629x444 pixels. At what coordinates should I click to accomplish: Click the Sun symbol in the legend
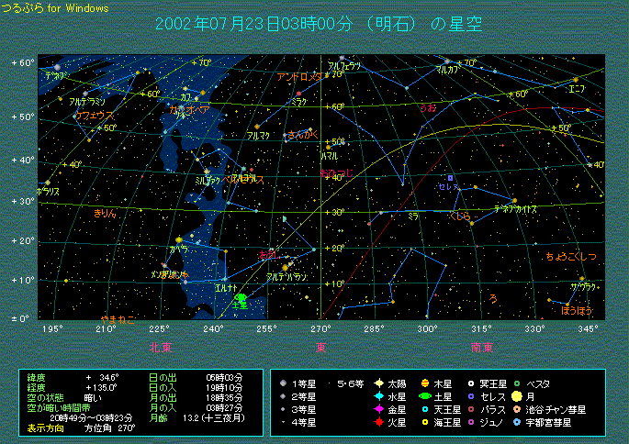(378, 383)
